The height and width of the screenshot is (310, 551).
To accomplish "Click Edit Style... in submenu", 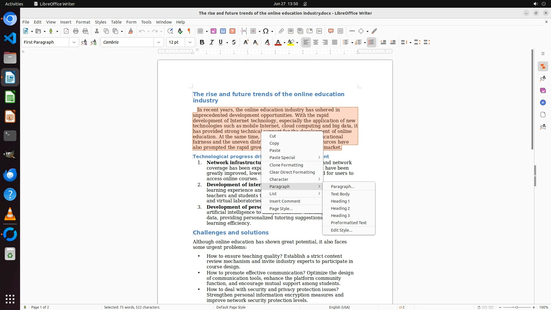I will (x=341, y=230).
